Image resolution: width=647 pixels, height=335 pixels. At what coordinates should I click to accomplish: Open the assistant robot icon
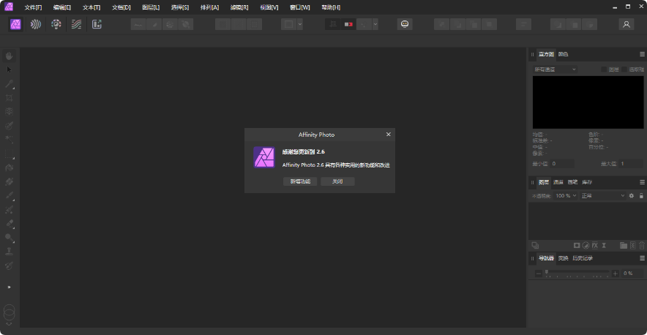tap(404, 24)
